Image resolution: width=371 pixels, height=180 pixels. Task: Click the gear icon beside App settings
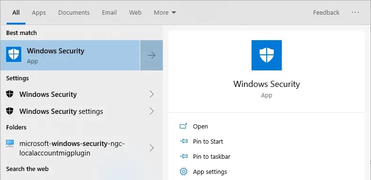[x=183, y=171]
